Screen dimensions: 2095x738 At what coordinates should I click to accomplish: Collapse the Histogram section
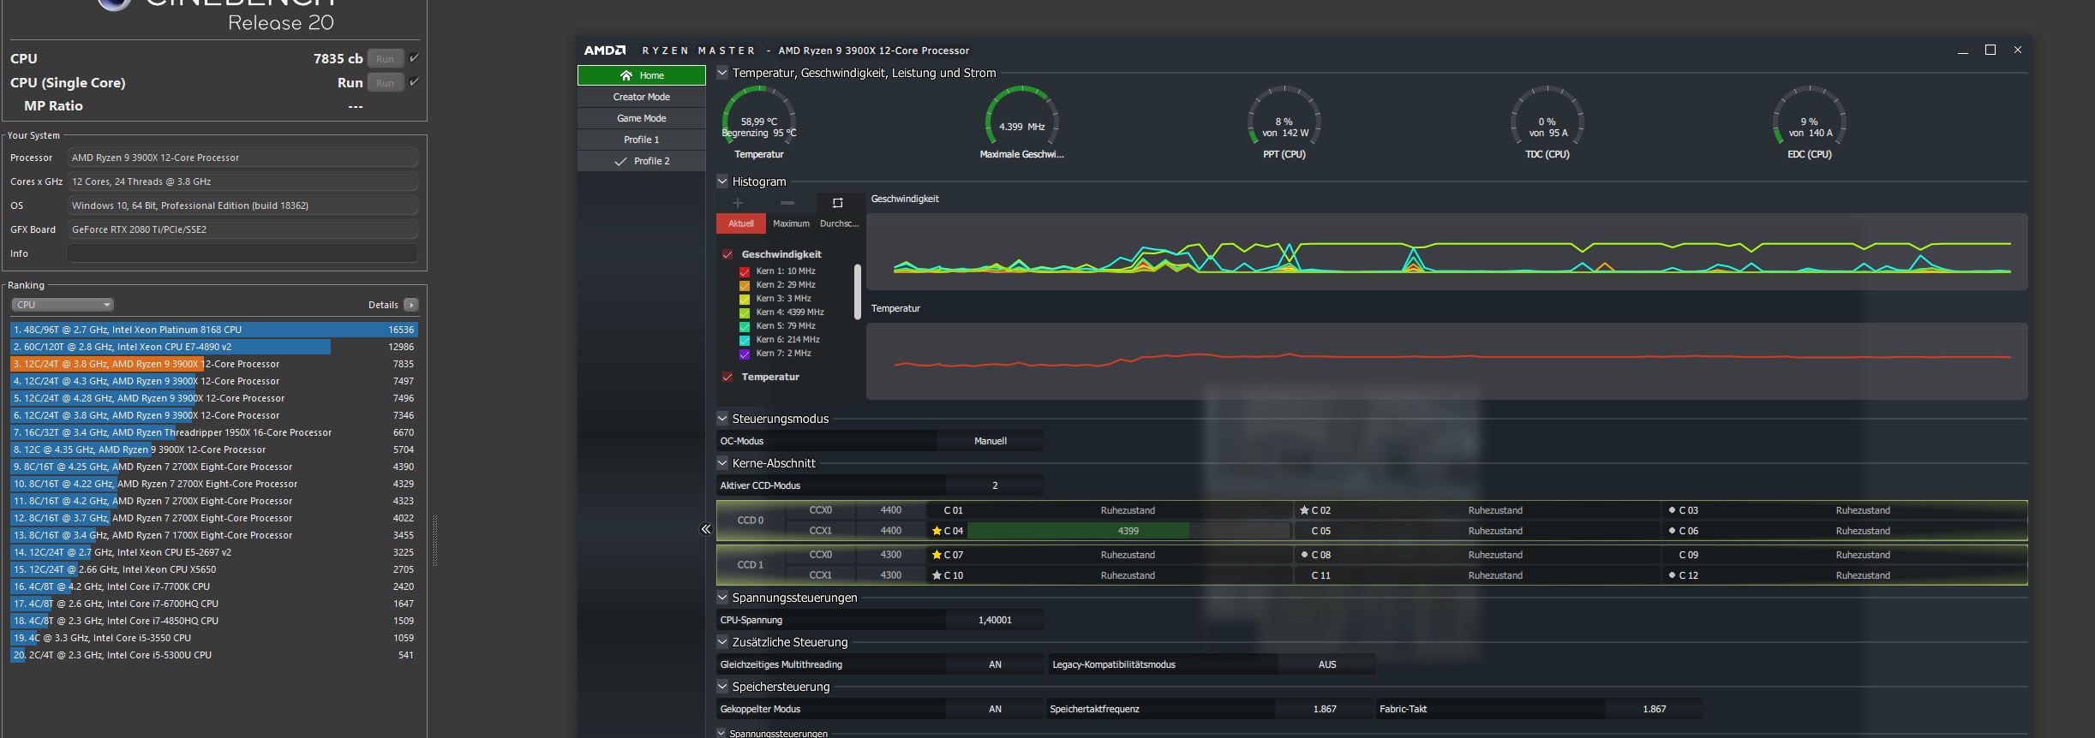point(722,182)
